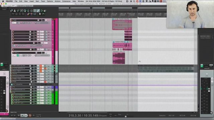
Task: Click the metronome icon in the toolbar
Action: 28,11
